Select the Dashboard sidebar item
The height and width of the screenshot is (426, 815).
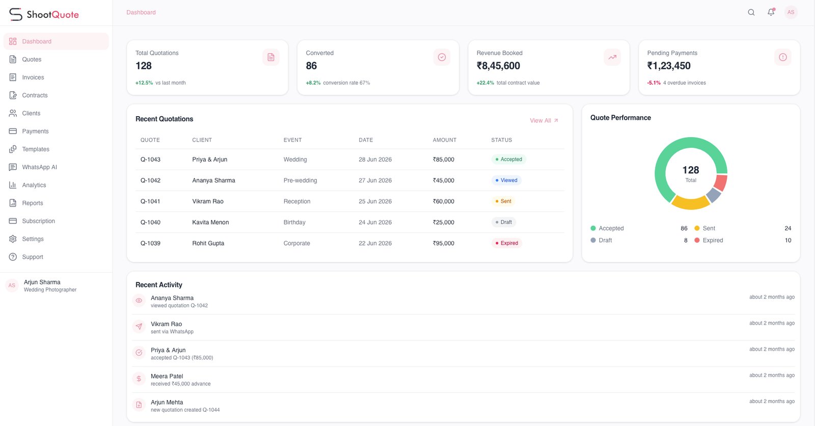tap(56, 41)
